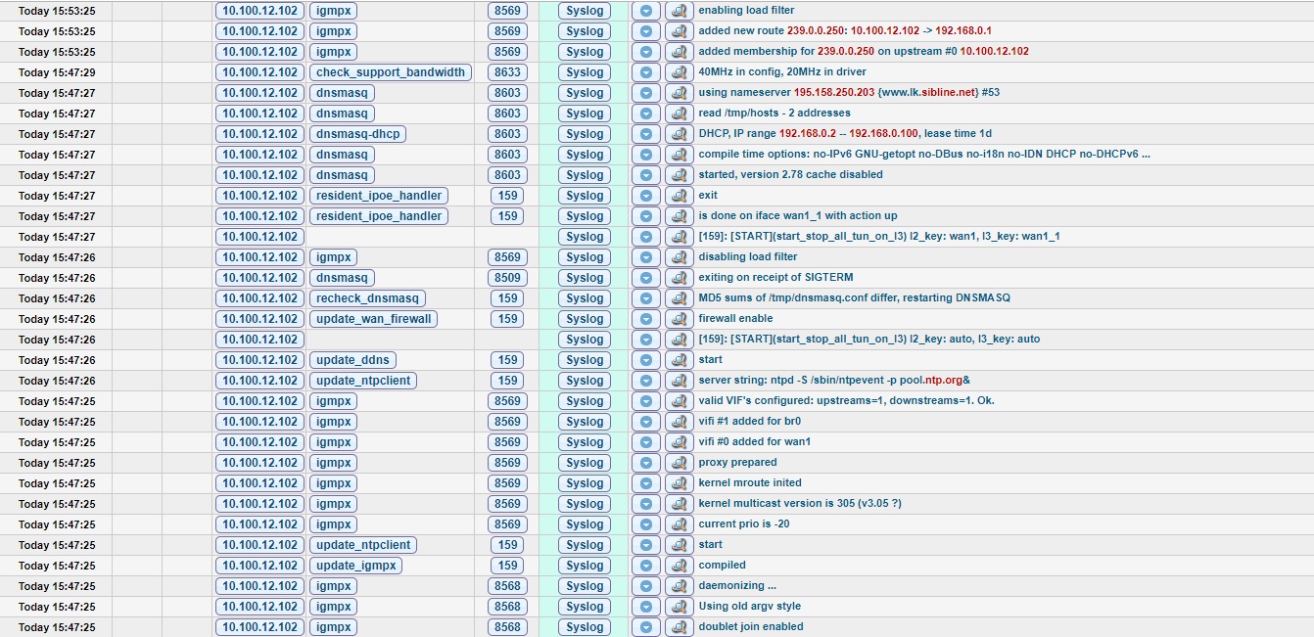
Task: Open search icon next to 'firewall enable' message
Action: (x=679, y=319)
